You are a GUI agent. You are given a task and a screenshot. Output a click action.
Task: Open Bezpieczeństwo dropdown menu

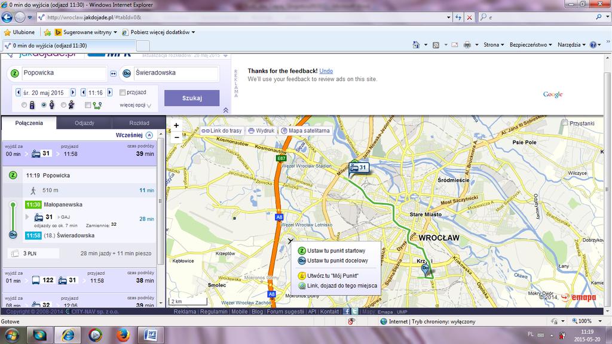pyautogui.click(x=531, y=45)
